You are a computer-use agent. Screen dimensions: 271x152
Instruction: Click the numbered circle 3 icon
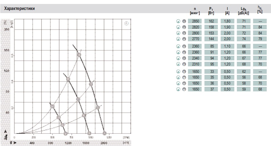click(184, 33)
